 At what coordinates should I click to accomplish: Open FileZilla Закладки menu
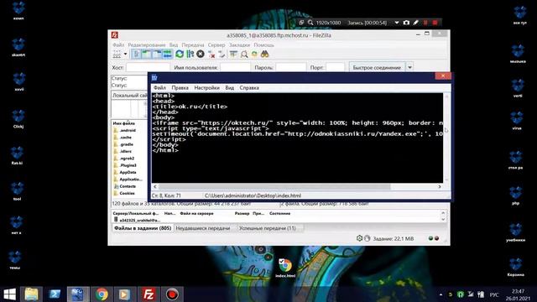coord(239,44)
